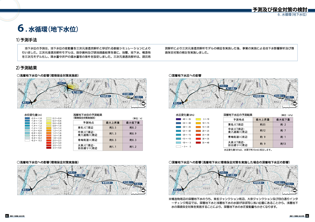Select 約13 in the deep pressure table
This screenshot has height=222, width=315.
[x=283, y=144]
